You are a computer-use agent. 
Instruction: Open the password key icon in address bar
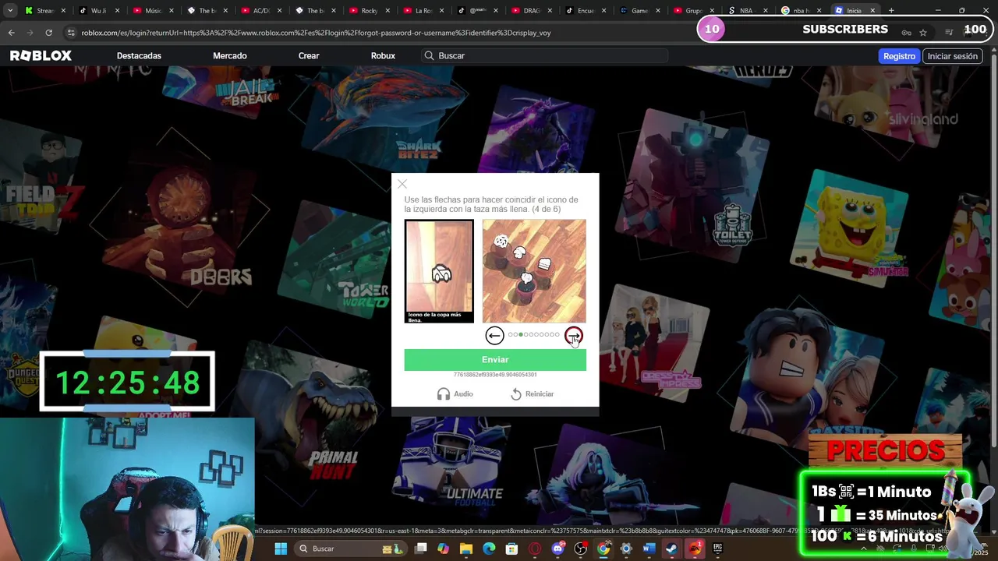coord(906,33)
